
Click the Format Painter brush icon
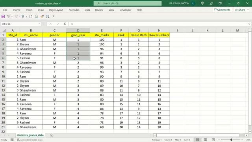click(x=42, y=17)
